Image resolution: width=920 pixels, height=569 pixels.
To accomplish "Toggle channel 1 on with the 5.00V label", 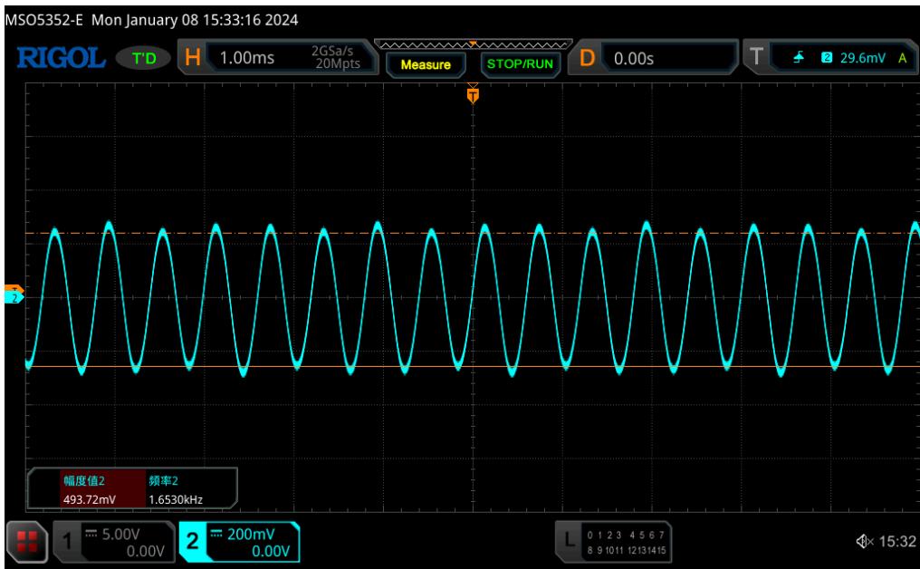I will click(x=109, y=541).
